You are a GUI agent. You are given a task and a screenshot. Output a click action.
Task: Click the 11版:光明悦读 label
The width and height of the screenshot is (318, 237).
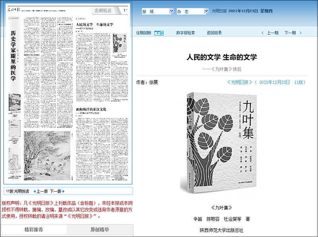(17, 191)
